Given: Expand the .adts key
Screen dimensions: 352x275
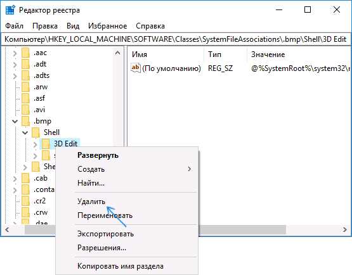Looking at the screenshot, I should coord(15,76).
